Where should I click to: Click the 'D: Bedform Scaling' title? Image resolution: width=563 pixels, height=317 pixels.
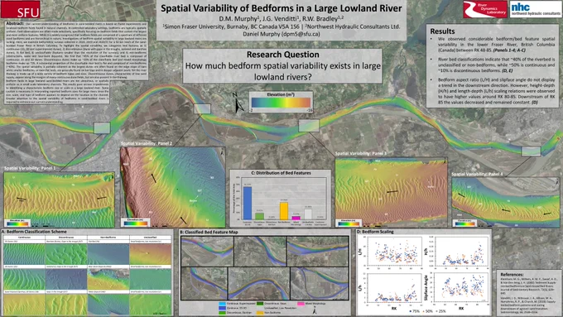375,232
